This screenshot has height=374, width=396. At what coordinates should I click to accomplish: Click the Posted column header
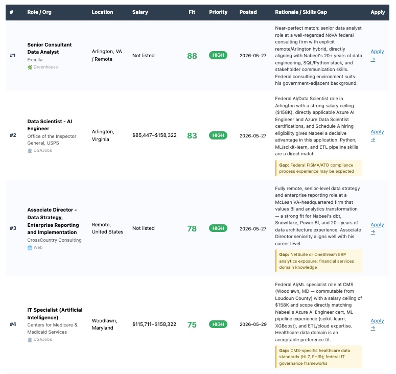pyautogui.click(x=248, y=12)
